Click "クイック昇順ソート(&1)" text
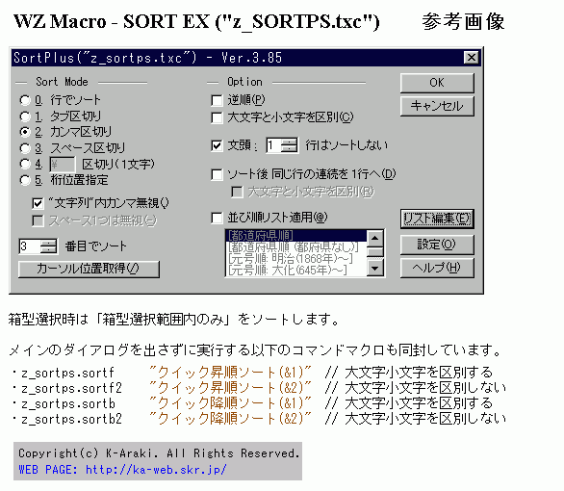Image resolution: width=564 pixels, height=491 pixels. click(231, 373)
